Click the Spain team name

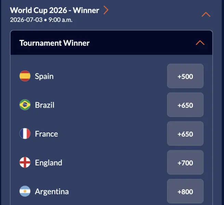pyautogui.click(x=44, y=76)
